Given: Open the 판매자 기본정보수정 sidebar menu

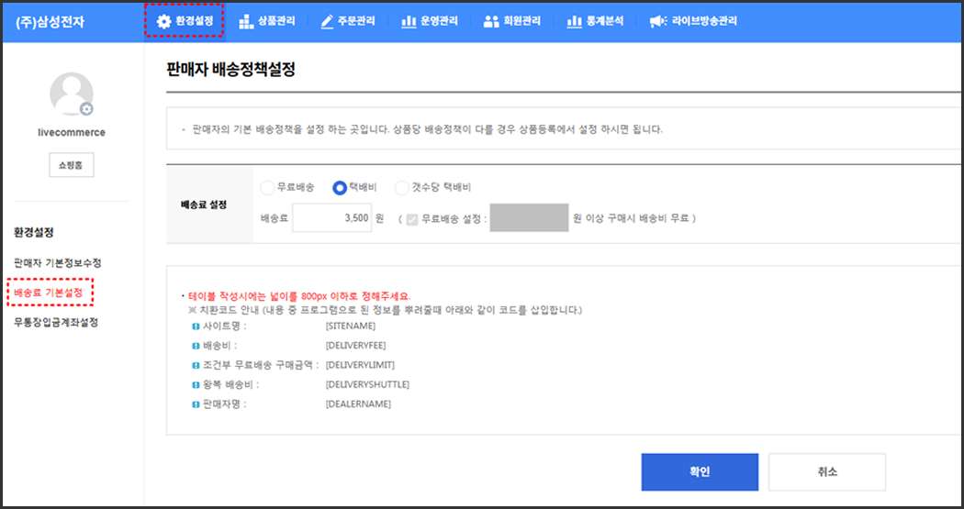Looking at the screenshot, I should click(x=57, y=263).
